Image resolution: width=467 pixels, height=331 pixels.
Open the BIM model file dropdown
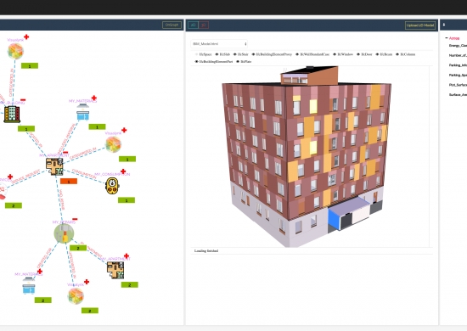pos(219,44)
